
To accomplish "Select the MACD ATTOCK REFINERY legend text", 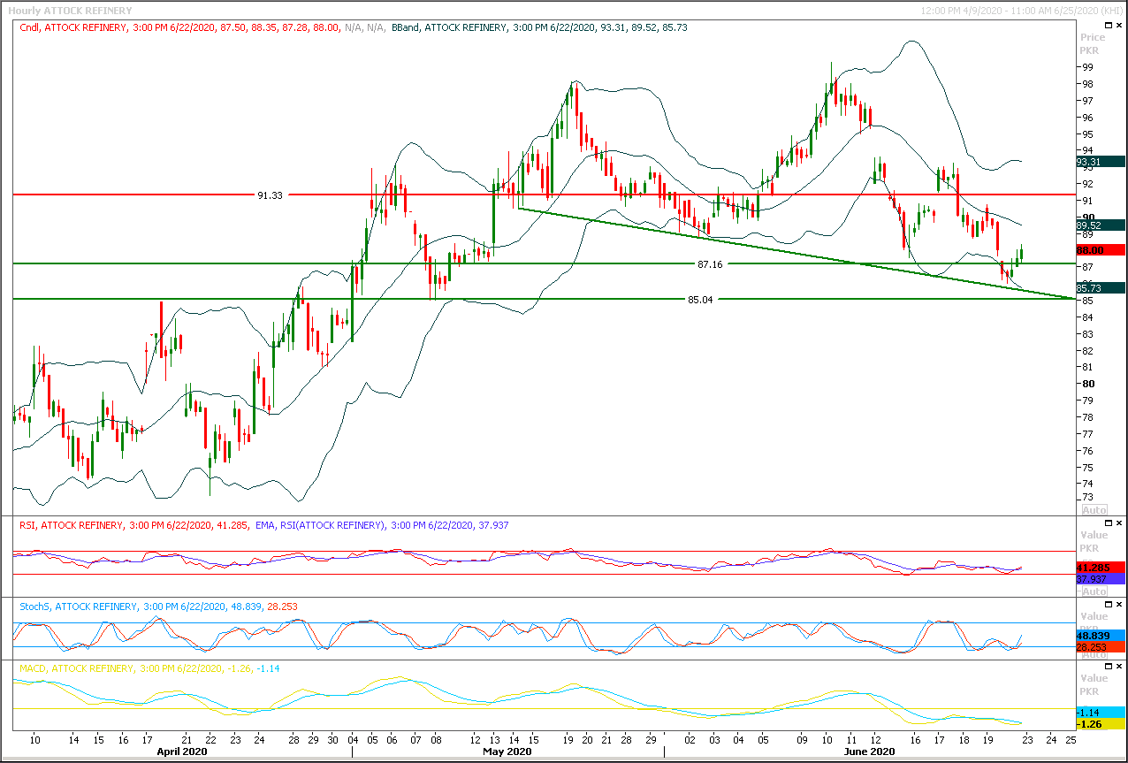I will point(149,668).
